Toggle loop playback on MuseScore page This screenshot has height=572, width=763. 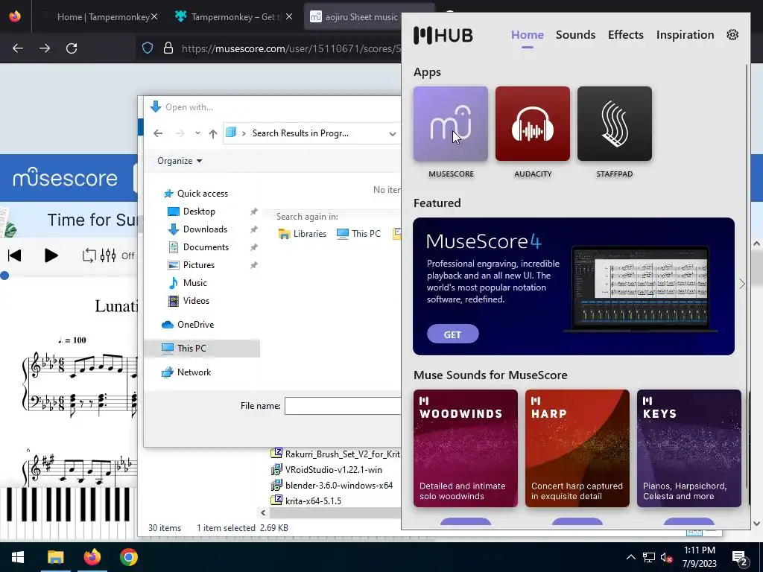(x=89, y=255)
